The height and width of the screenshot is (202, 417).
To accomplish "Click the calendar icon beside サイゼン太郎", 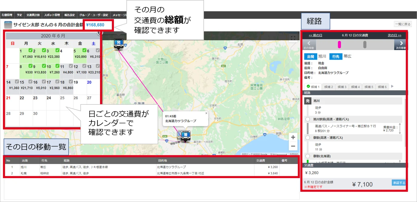I will (x=8, y=25).
